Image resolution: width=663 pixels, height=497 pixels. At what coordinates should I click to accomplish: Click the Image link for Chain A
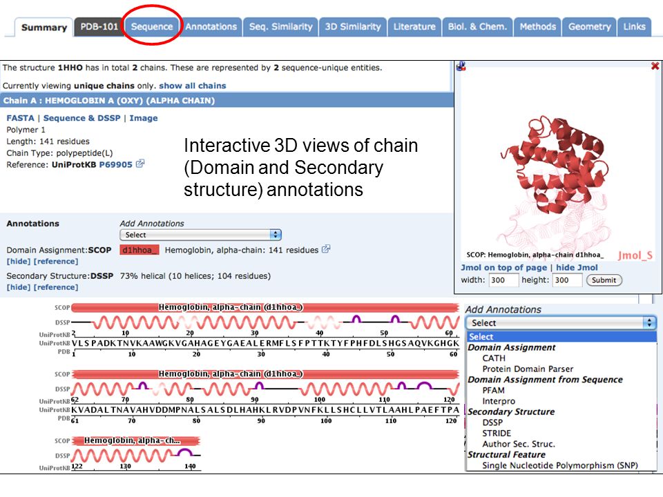[x=144, y=118]
